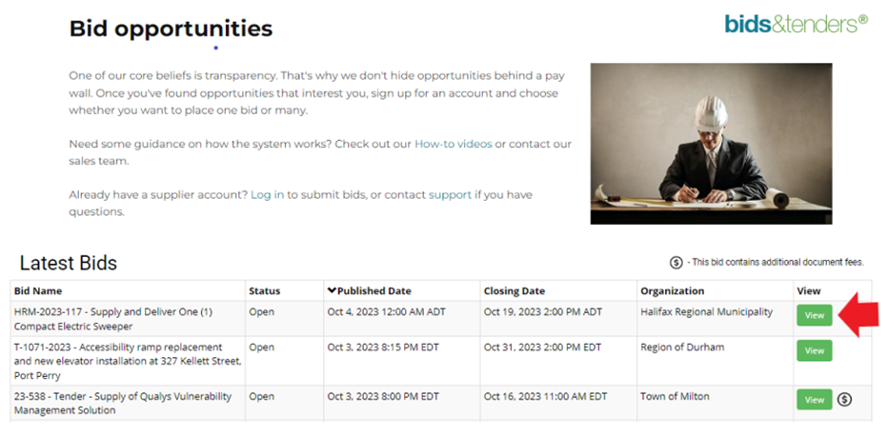
Task: View the T-1071-2023 Region of Durham bid
Action: click(x=815, y=350)
